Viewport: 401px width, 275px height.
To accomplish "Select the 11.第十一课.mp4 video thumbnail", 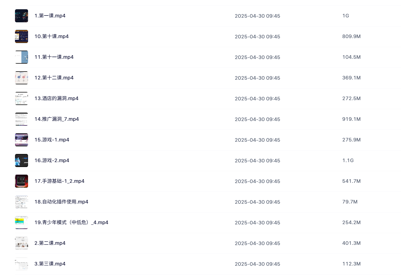I will [x=22, y=57].
